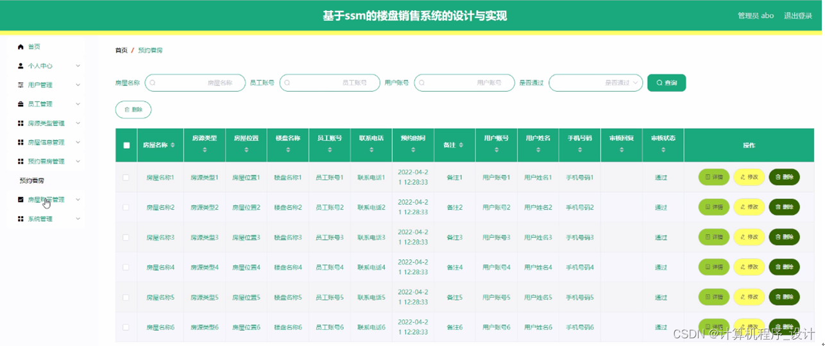Click 删除 for row 房屋名称3

click(x=784, y=237)
